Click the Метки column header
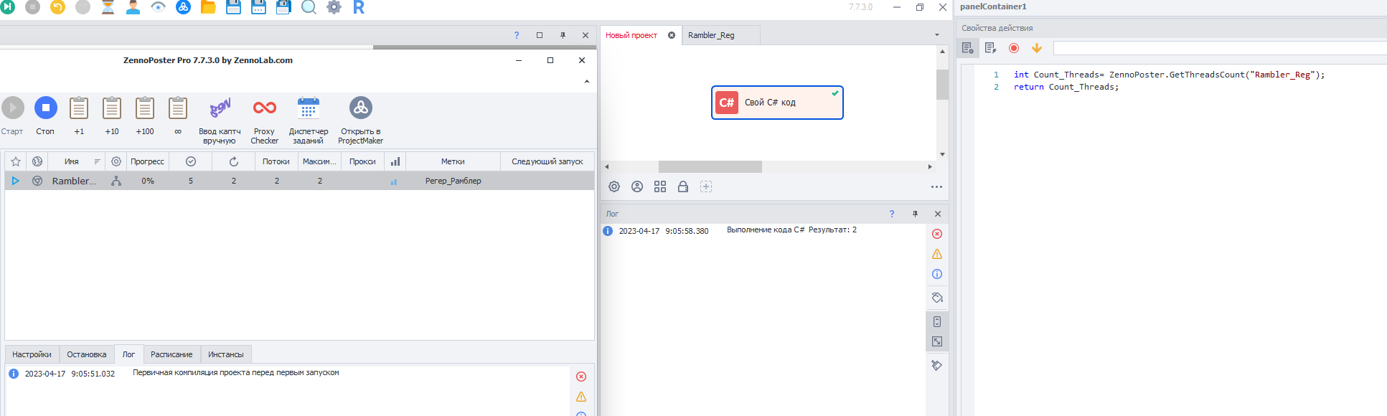The image size is (1387, 416). click(453, 161)
